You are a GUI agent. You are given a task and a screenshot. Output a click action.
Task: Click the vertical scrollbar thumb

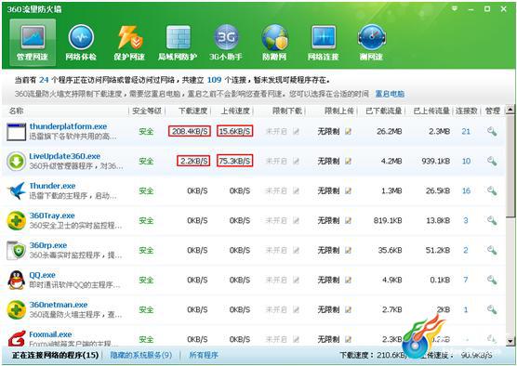tap(510, 165)
